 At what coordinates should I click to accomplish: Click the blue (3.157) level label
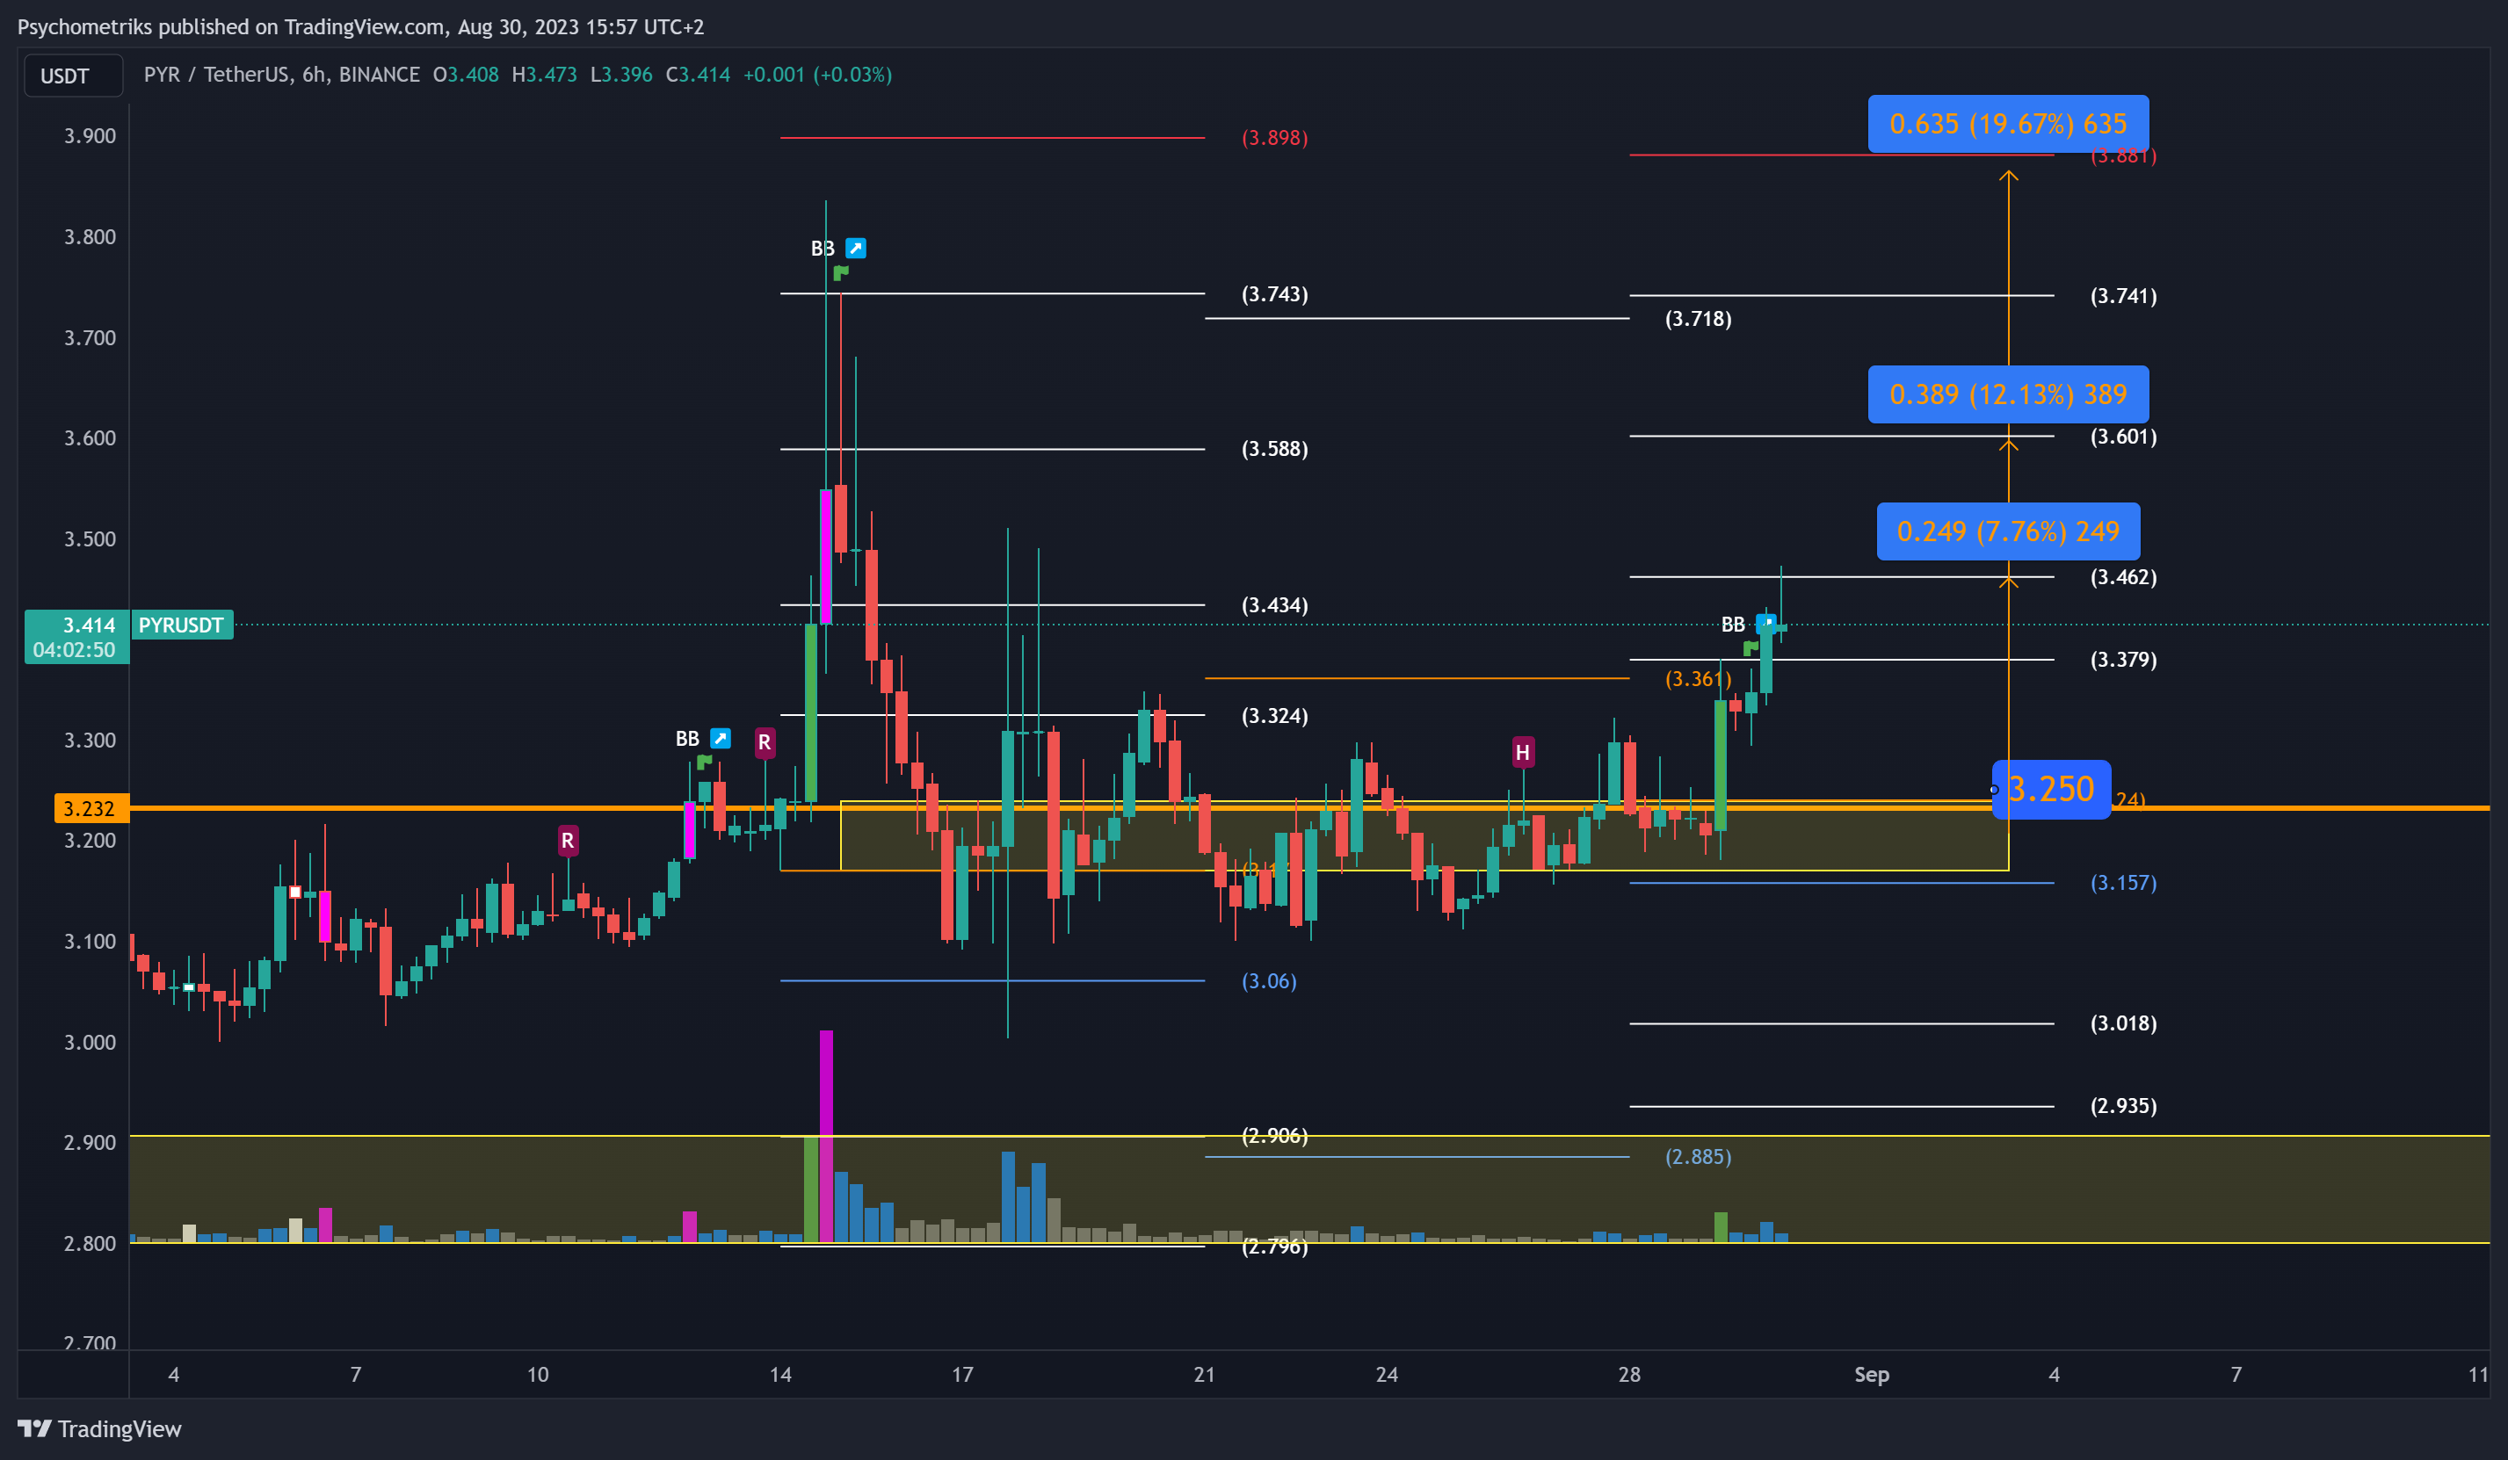(x=2123, y=883)
